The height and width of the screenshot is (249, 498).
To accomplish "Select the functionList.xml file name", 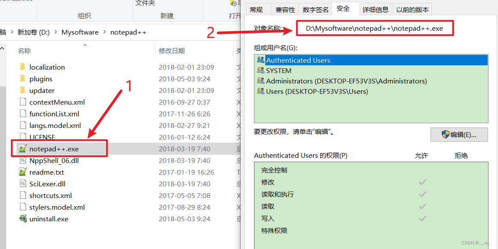I will pyautogui.click(x=55, y=114).
